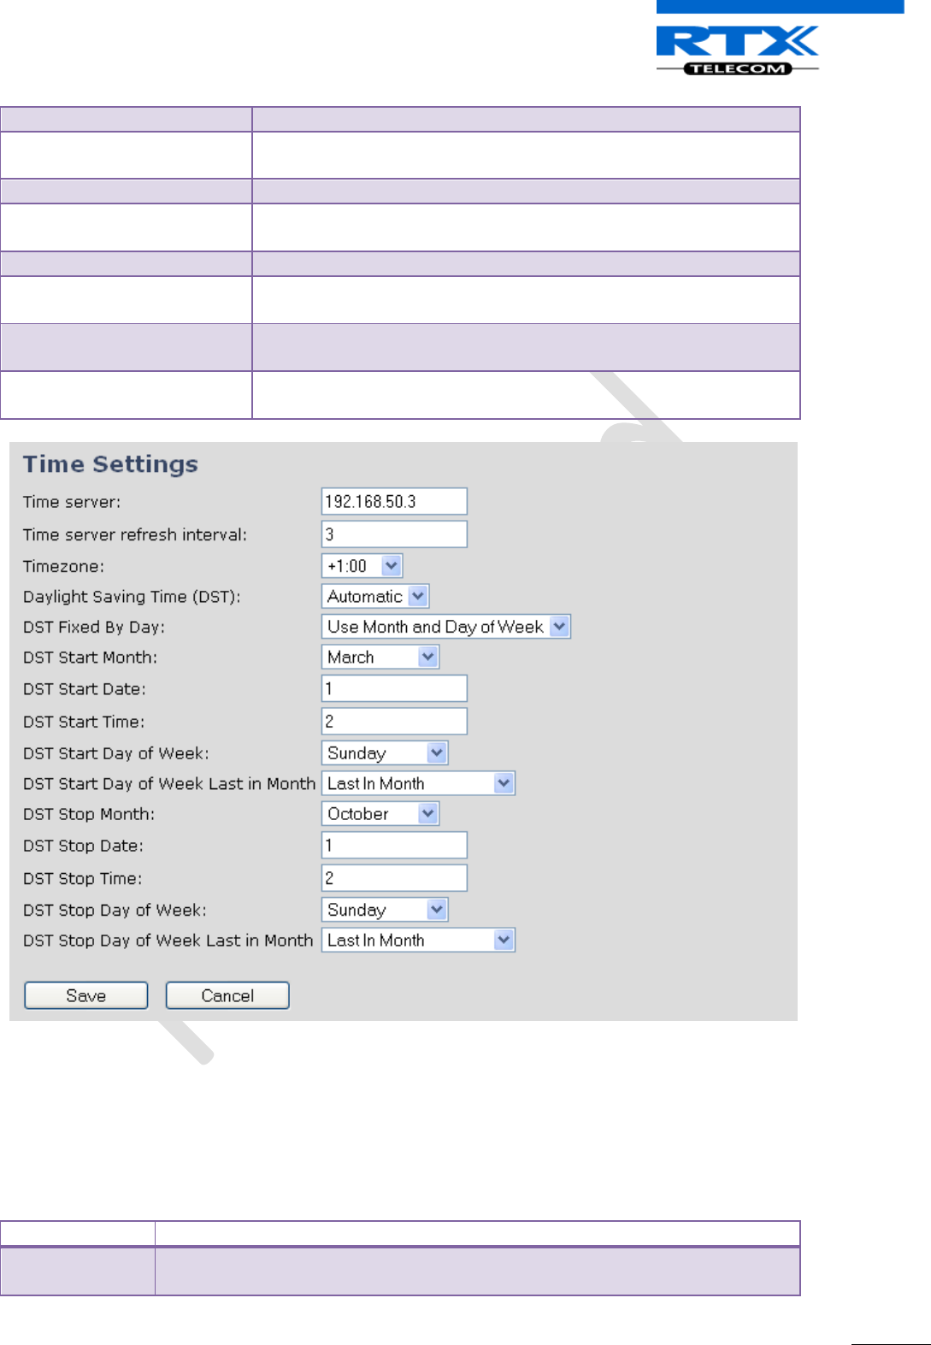The height and width of the screenshot is (1345, 931).
Task: Click the "Daylight Saving Time (DST):" label
Action: coord(132,597)
